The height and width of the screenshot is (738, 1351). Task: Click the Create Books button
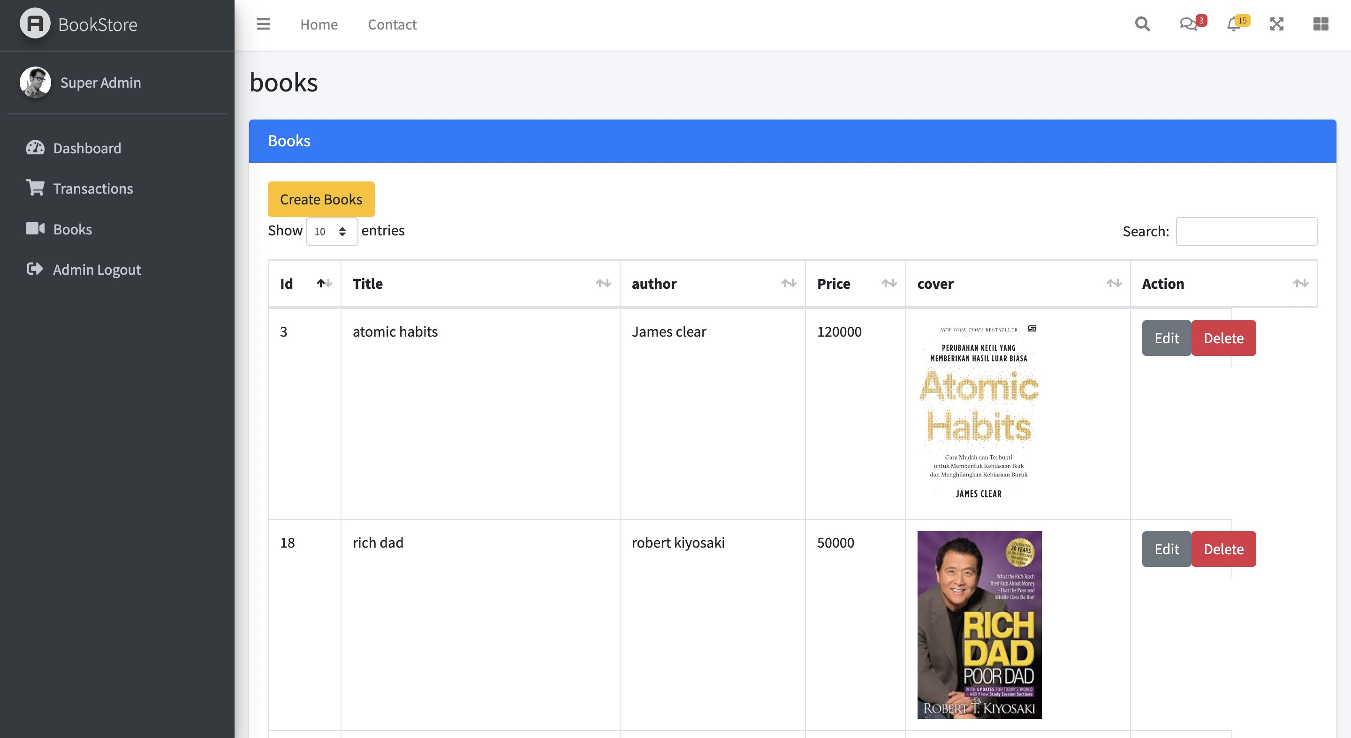[321, 199]
